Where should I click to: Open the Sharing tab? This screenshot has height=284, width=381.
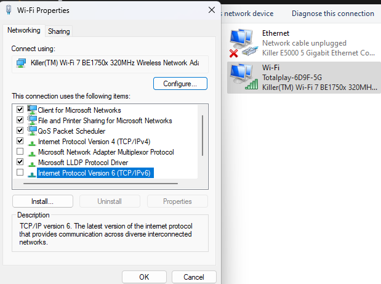click(59, 31)
